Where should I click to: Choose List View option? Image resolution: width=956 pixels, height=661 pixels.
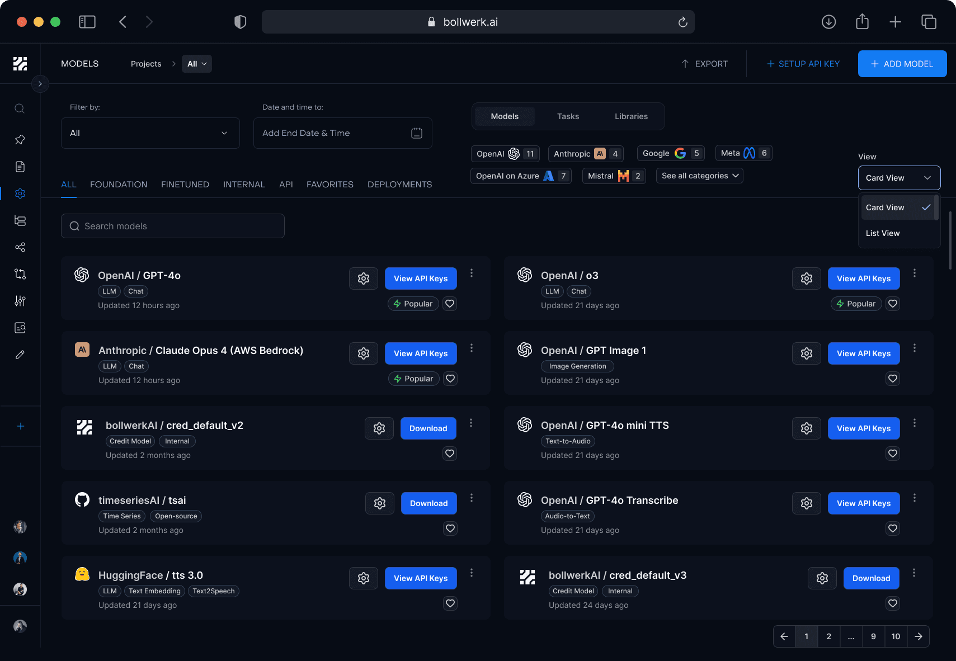pyautogui.click(x=898, y=233)
